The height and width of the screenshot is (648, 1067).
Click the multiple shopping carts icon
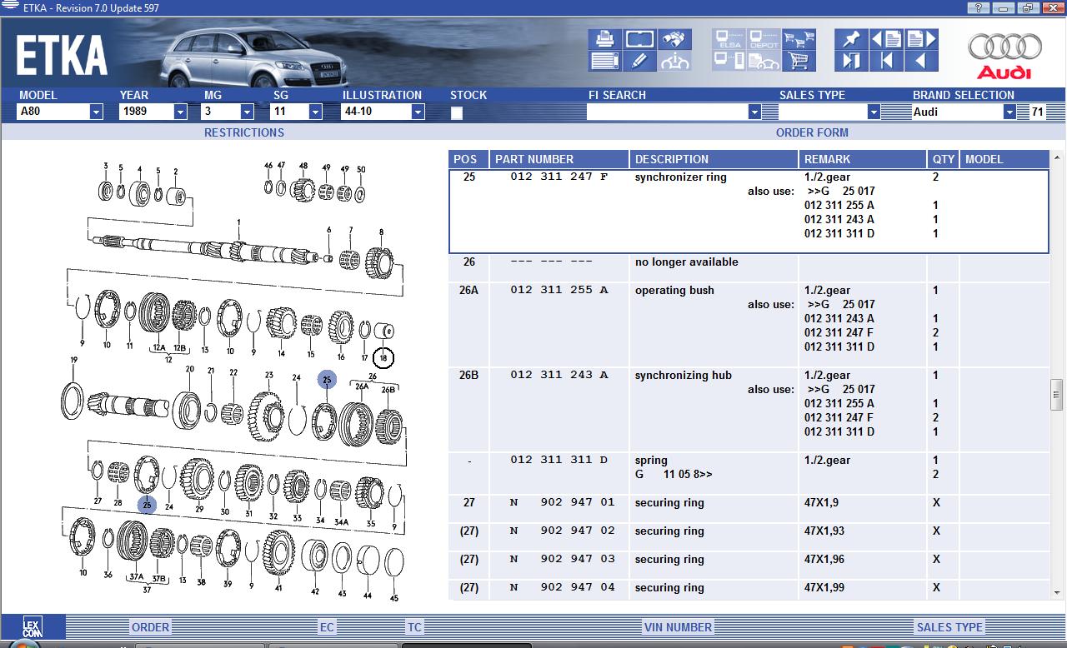(799, 39)
